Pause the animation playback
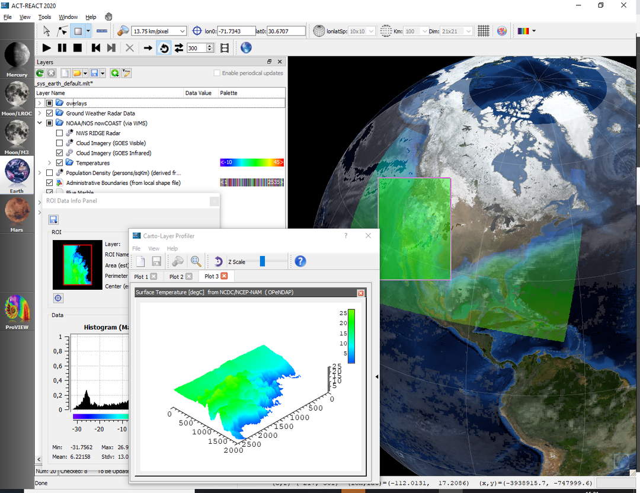 tap(62, 48)
